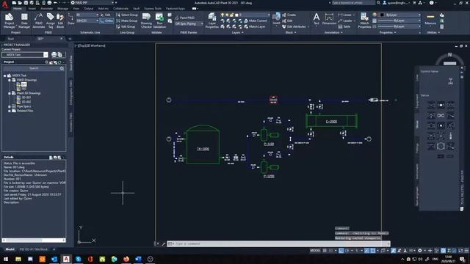Click the Paint P&ID tool
The height and width of the screenshot is (264, 470).
(184, 18)
